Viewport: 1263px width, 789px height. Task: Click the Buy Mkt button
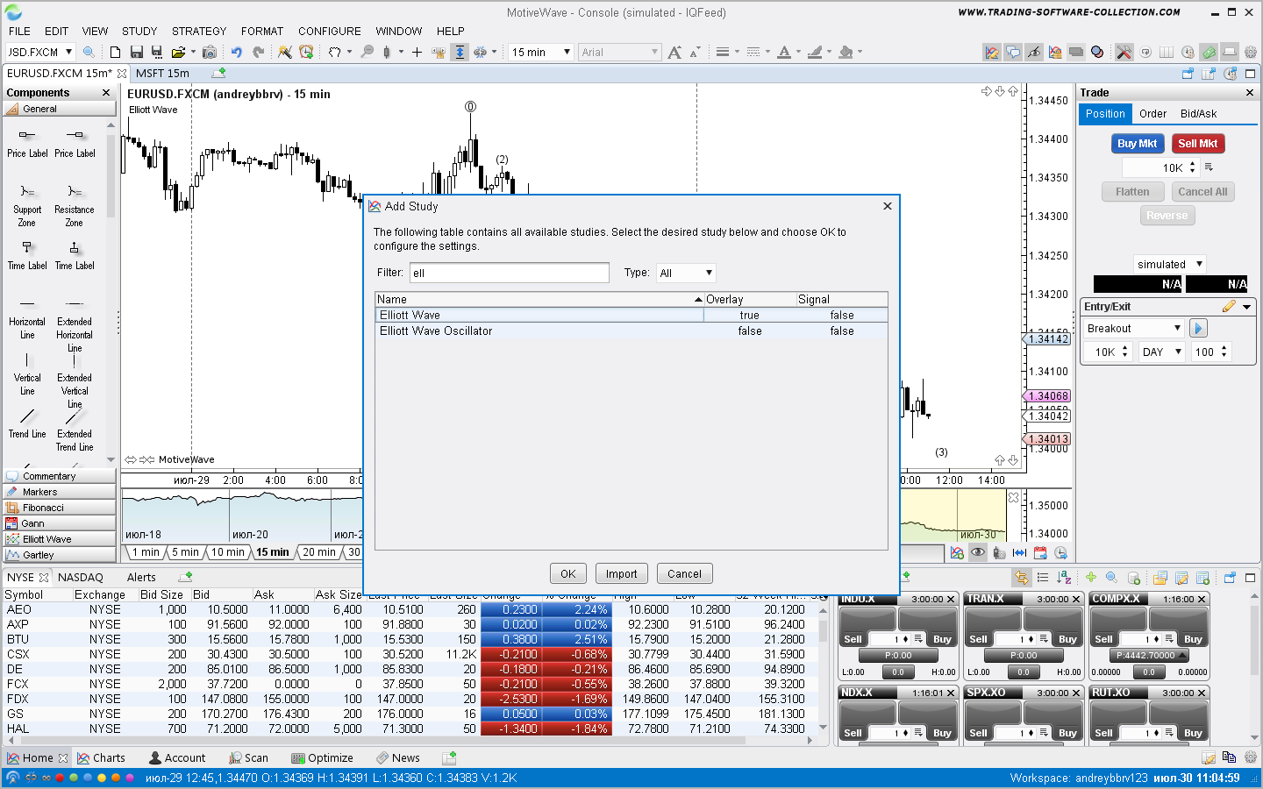pos(1137,144)
